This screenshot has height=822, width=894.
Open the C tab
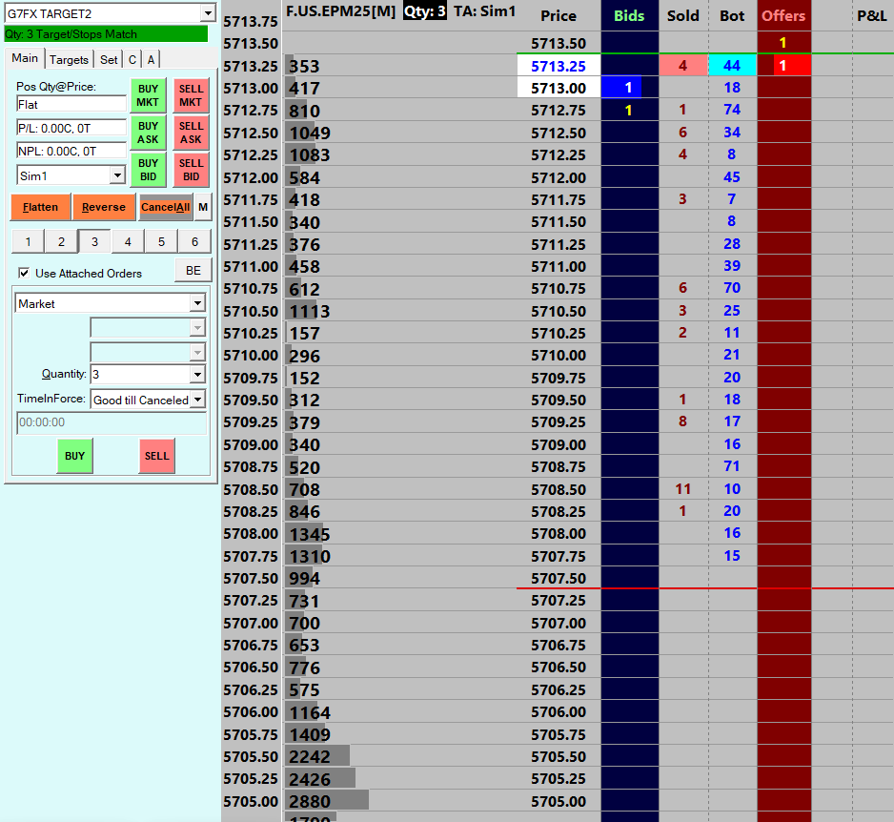click(132, 59)
